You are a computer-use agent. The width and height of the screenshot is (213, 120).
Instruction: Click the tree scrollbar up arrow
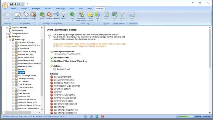[42, 28]
